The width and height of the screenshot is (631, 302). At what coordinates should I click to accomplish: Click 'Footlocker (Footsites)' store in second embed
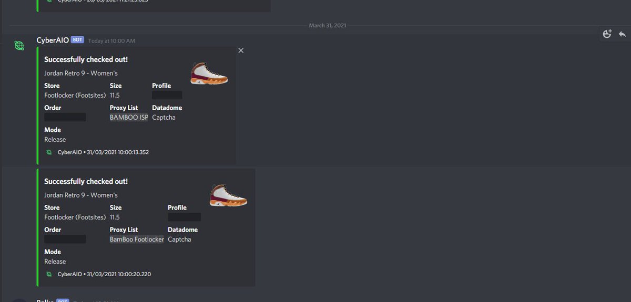75,217
